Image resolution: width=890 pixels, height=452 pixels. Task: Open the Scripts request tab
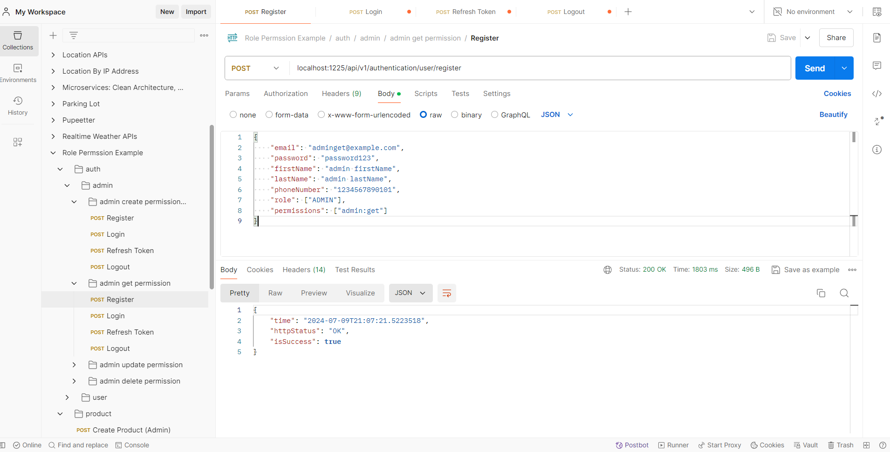(x=426, y=94)
